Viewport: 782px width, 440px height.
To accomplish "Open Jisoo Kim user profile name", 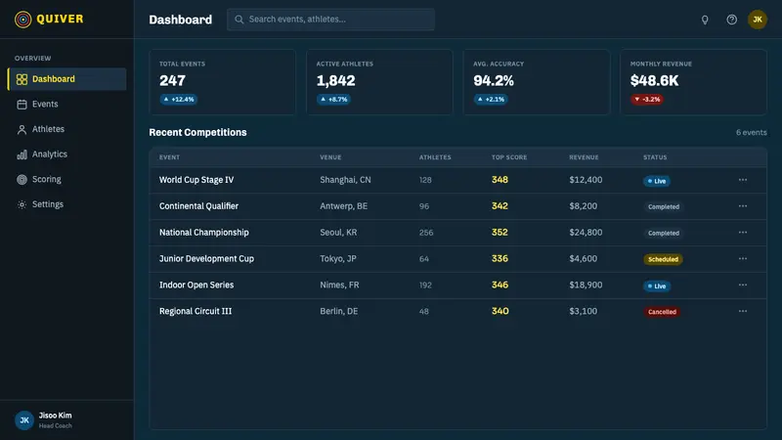I will (56, 415).
